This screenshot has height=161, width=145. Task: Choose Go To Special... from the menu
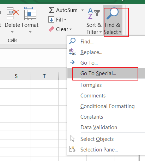(106, 73)
